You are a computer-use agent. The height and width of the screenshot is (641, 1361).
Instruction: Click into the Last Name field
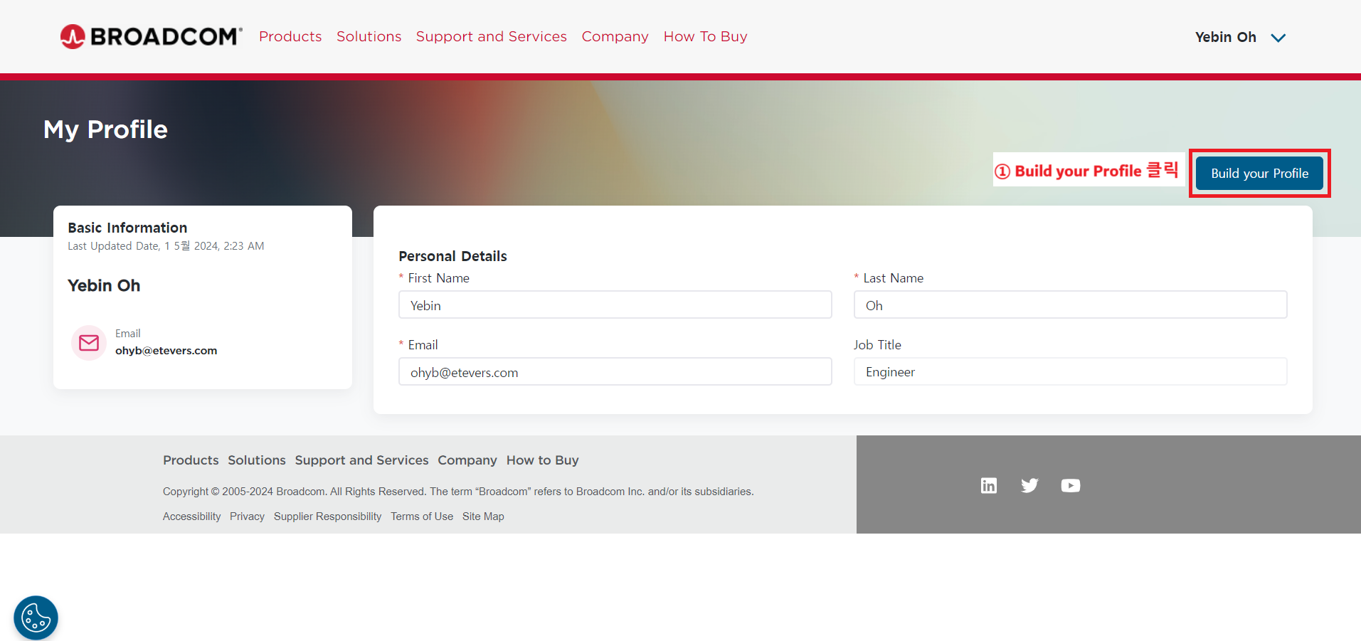click(1070, 305)
